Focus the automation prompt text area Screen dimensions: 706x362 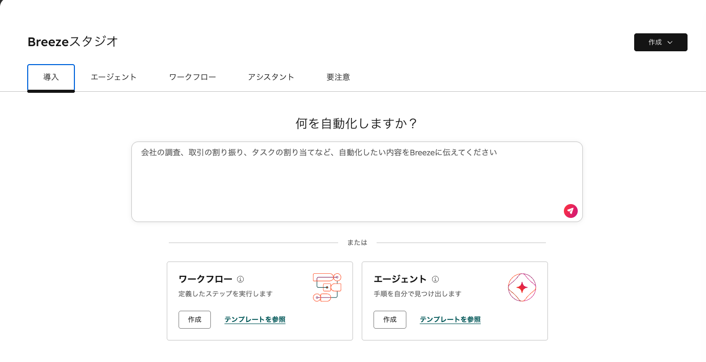pos(357,182)
